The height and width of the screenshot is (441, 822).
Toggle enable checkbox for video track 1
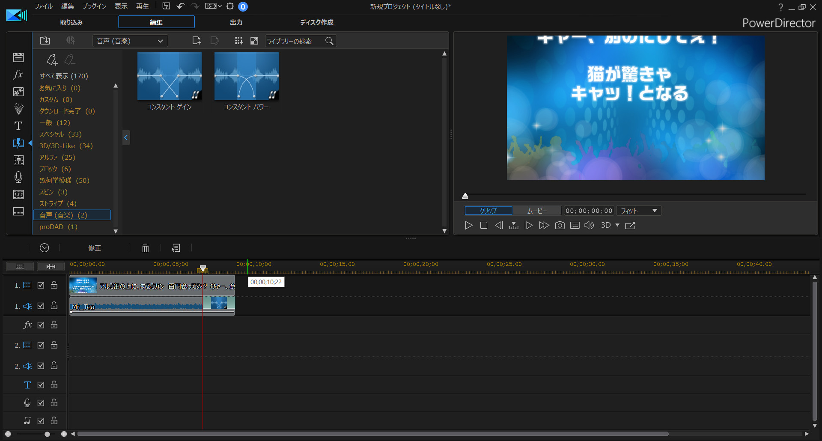[x=41, y=285]
